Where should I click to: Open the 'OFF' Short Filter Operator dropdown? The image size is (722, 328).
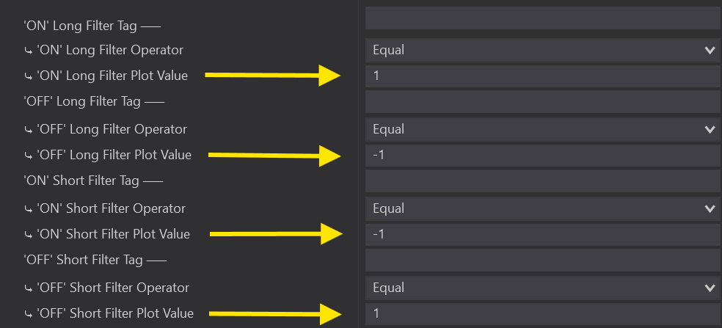[x=536, y=288]
